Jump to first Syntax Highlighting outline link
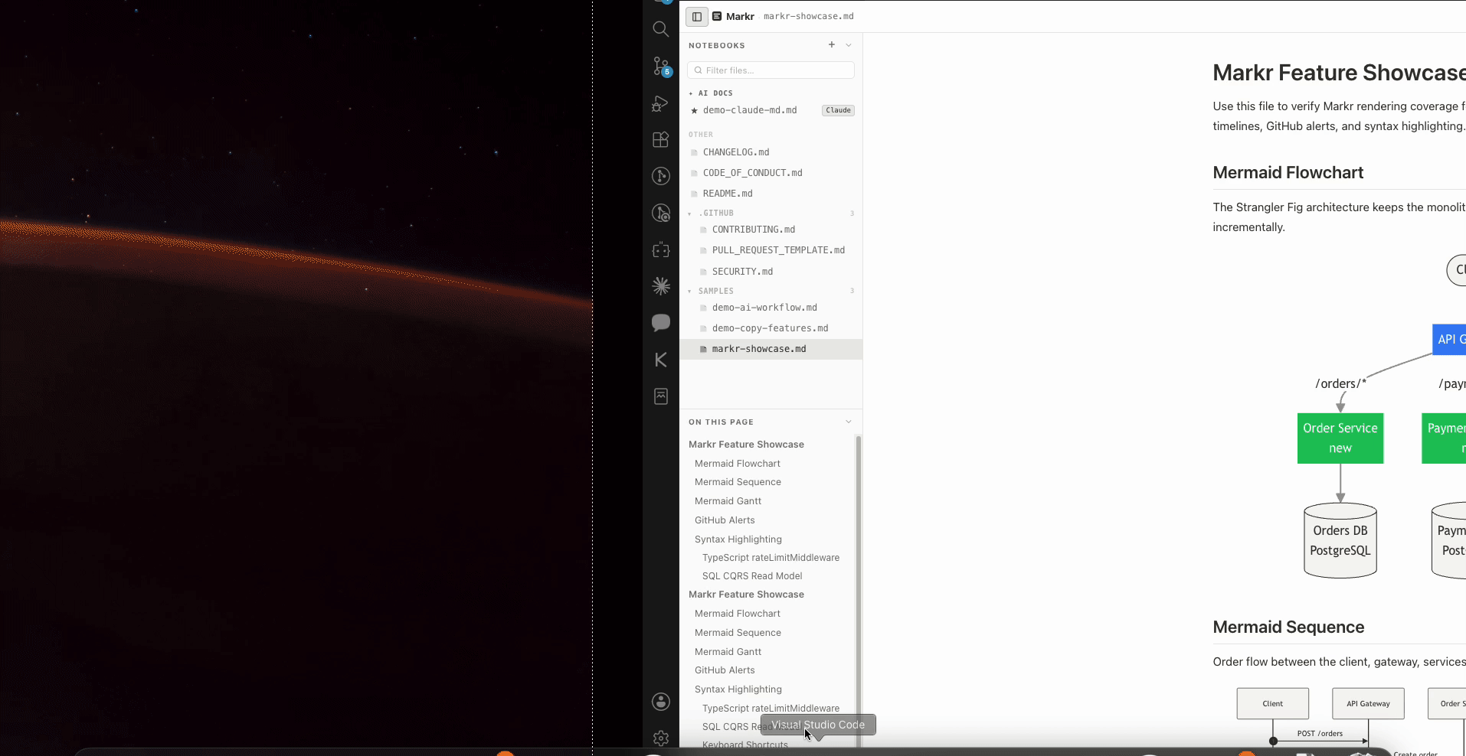Image resolution: width=1466 pixels, height=756 pixels. [738, 539]
